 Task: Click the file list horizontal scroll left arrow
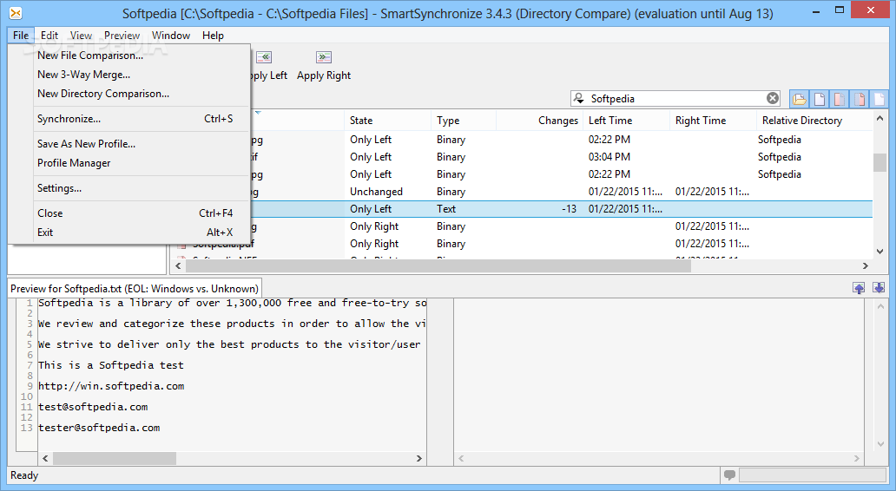178,266
